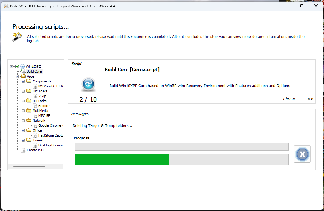
Task: Select Win10XPE tree label
Action: [33, 66]
